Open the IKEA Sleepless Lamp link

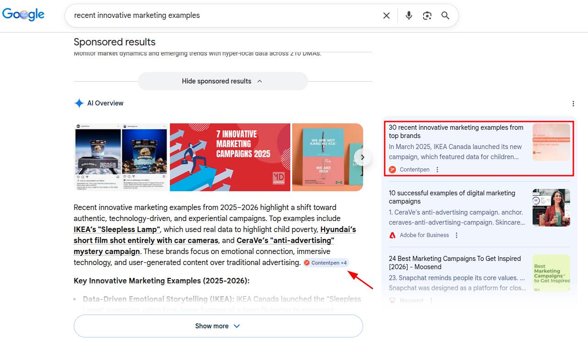pos(116,229)
